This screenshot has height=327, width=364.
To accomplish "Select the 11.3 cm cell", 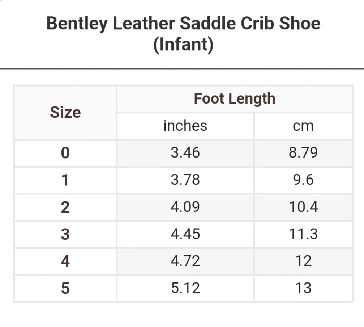I will tap(303, 234).
